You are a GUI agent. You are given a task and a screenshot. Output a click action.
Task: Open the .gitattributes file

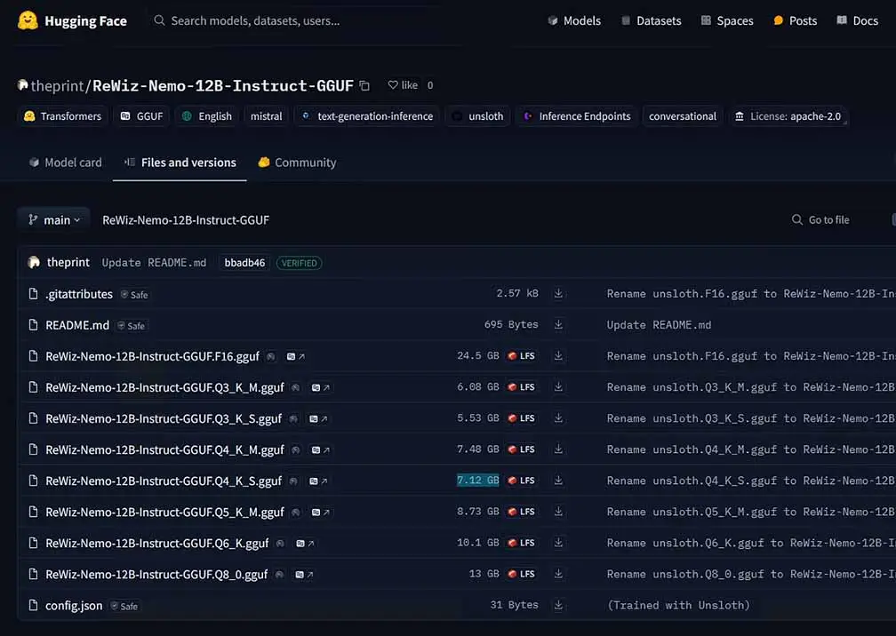79,294
